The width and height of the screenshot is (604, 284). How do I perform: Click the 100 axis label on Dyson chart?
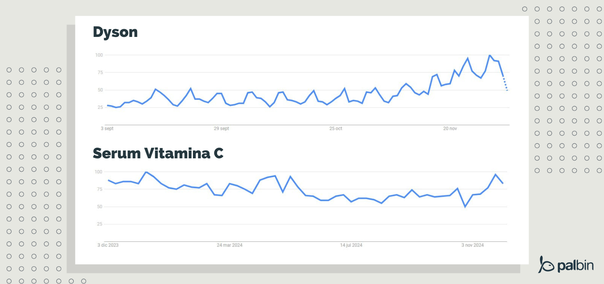[99, 55]
